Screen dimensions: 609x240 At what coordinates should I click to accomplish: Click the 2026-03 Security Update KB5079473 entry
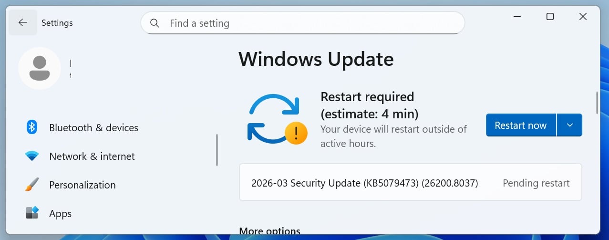(364, 183)
